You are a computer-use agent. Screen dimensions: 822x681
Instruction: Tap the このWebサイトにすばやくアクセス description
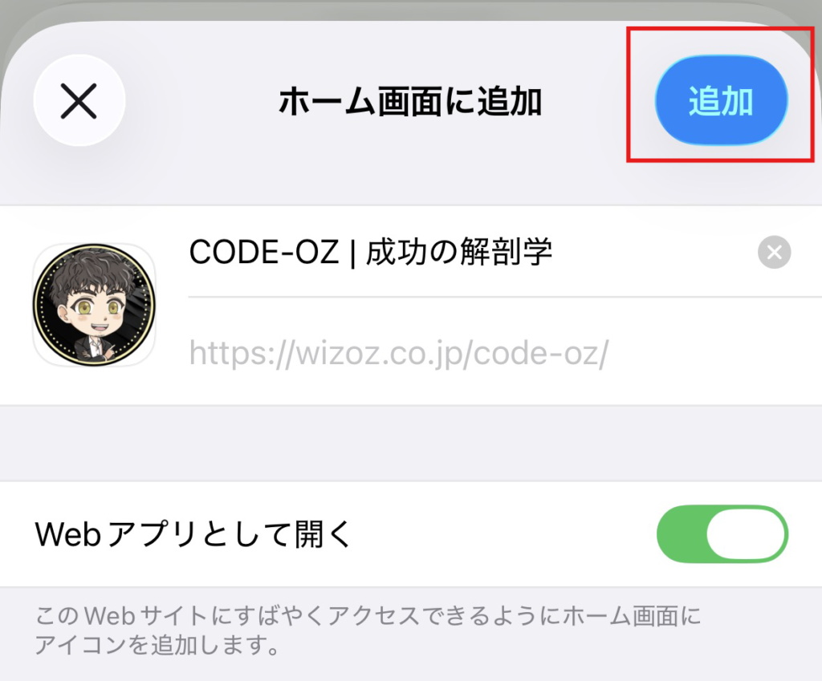click(x=368, y=630)
